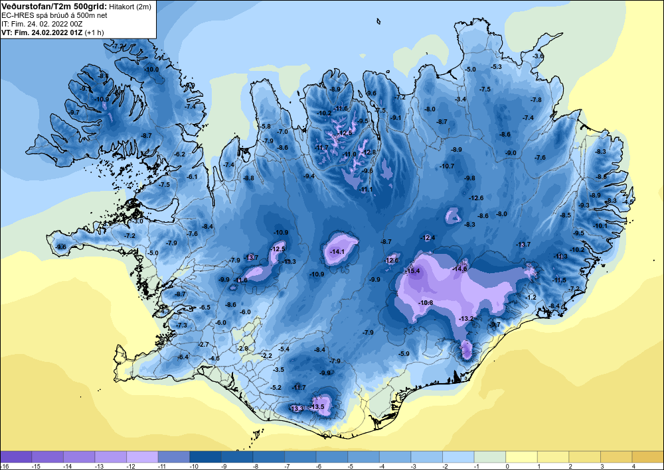The height and width of the screenshot is (470, 664).
Task: Click the -1.2 temperature label
Action: click(x=531, y=298)
